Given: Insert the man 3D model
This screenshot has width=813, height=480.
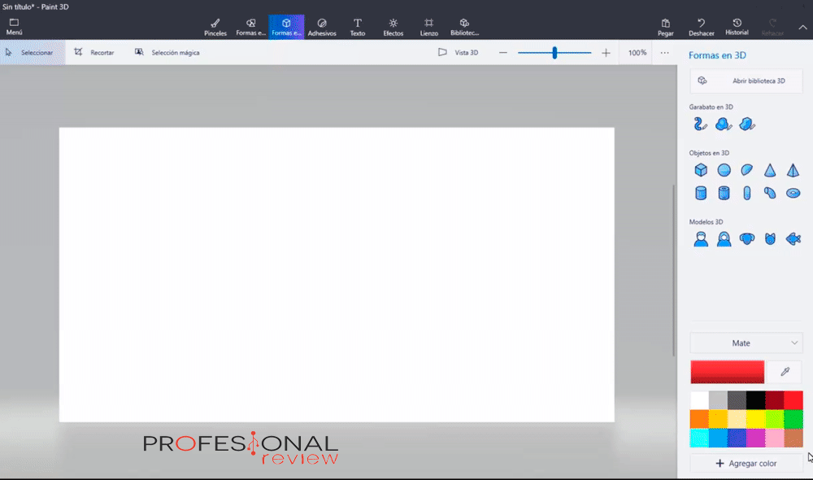Looking at the screenshot, I should pos(701,238).
